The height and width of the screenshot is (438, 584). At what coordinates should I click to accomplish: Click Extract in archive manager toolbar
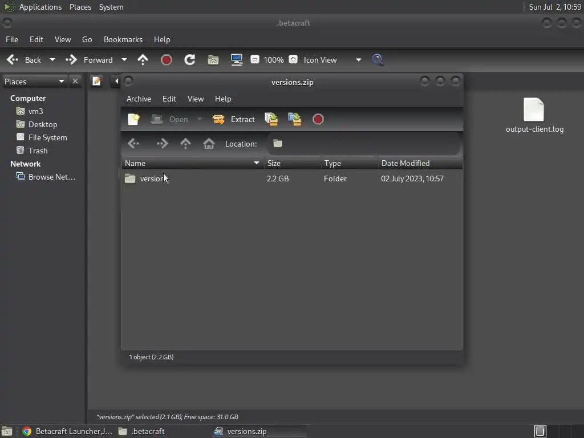click(233, 119)
